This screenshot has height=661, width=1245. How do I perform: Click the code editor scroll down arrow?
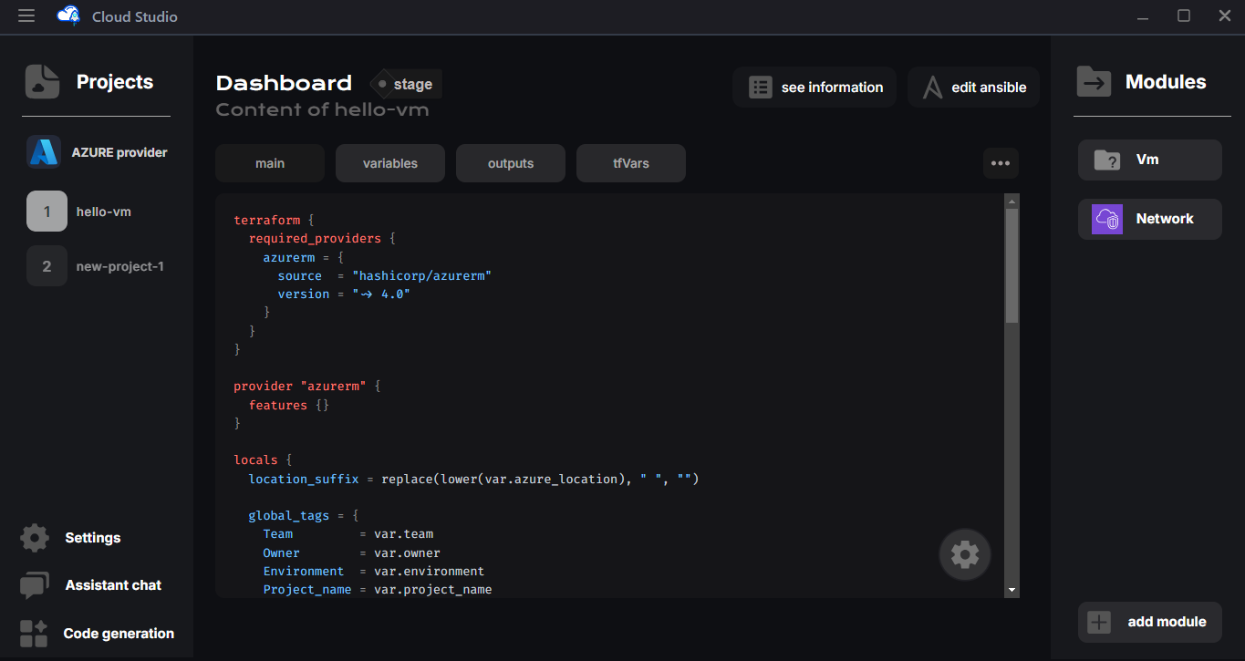pos(1012,591)
